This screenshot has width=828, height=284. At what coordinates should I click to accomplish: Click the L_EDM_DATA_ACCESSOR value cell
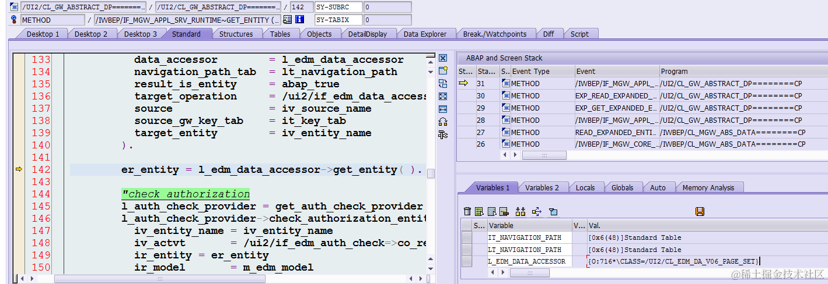(707, 262)
